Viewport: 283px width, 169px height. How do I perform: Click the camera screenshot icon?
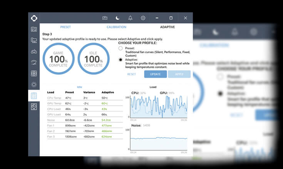coord(105,18)
